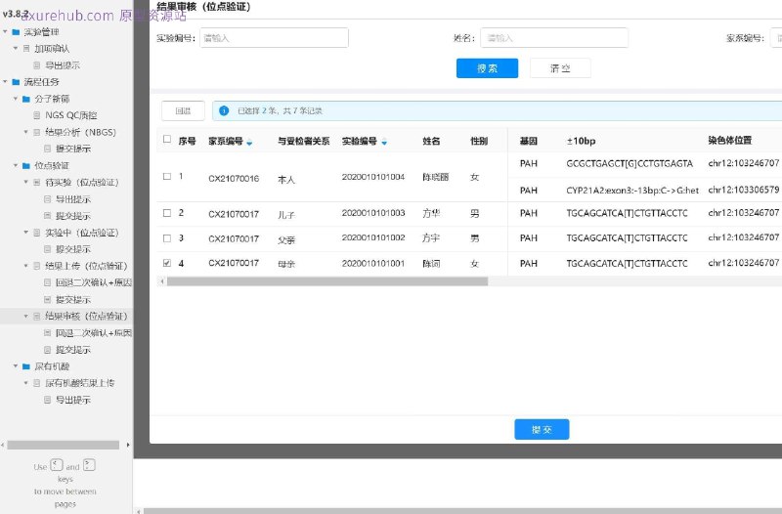
Task: Click the cell chr12:103306579
Action: click(744, 190)
